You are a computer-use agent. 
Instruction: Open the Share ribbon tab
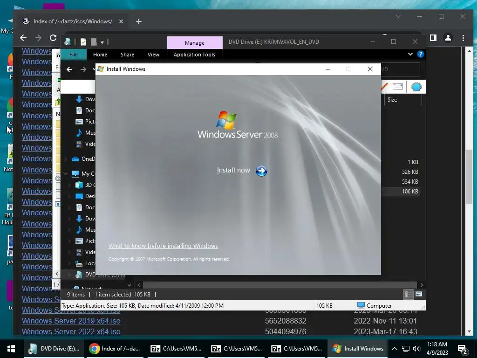[x=127, y=55]
